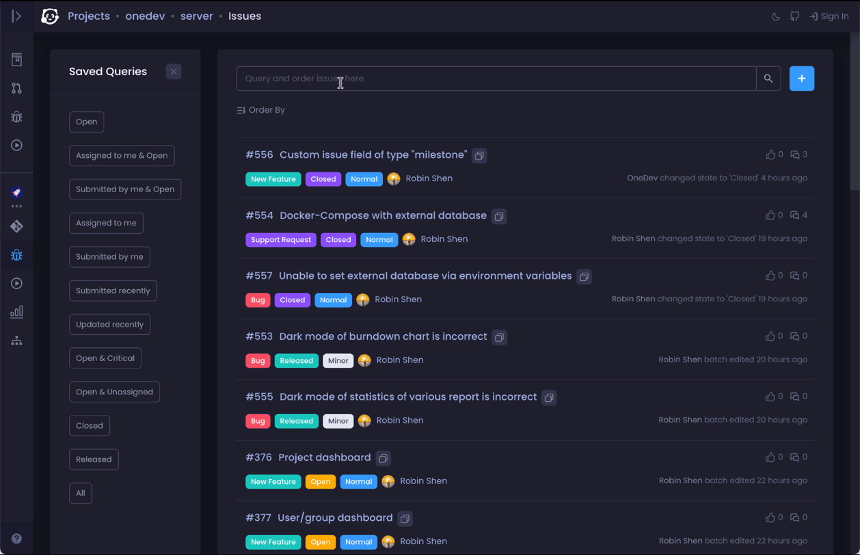Create a new issue with plus button
Viewport: 860px width, 555px height.
[802, 79]
